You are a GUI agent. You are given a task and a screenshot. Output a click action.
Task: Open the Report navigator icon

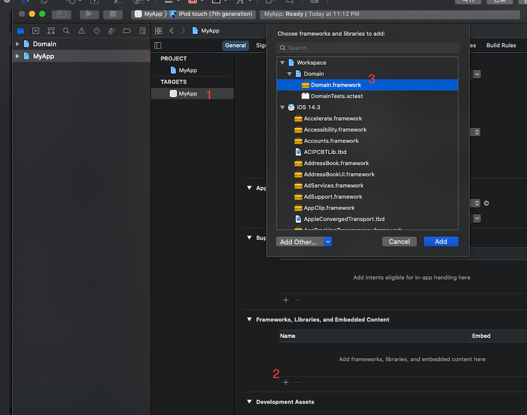142,31
